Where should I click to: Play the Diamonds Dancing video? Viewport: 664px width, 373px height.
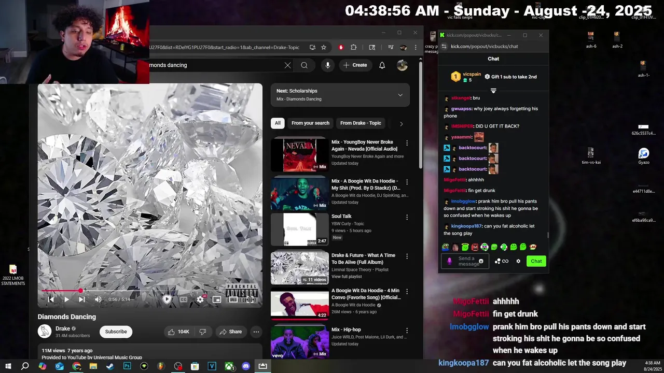tap(66, 299)
